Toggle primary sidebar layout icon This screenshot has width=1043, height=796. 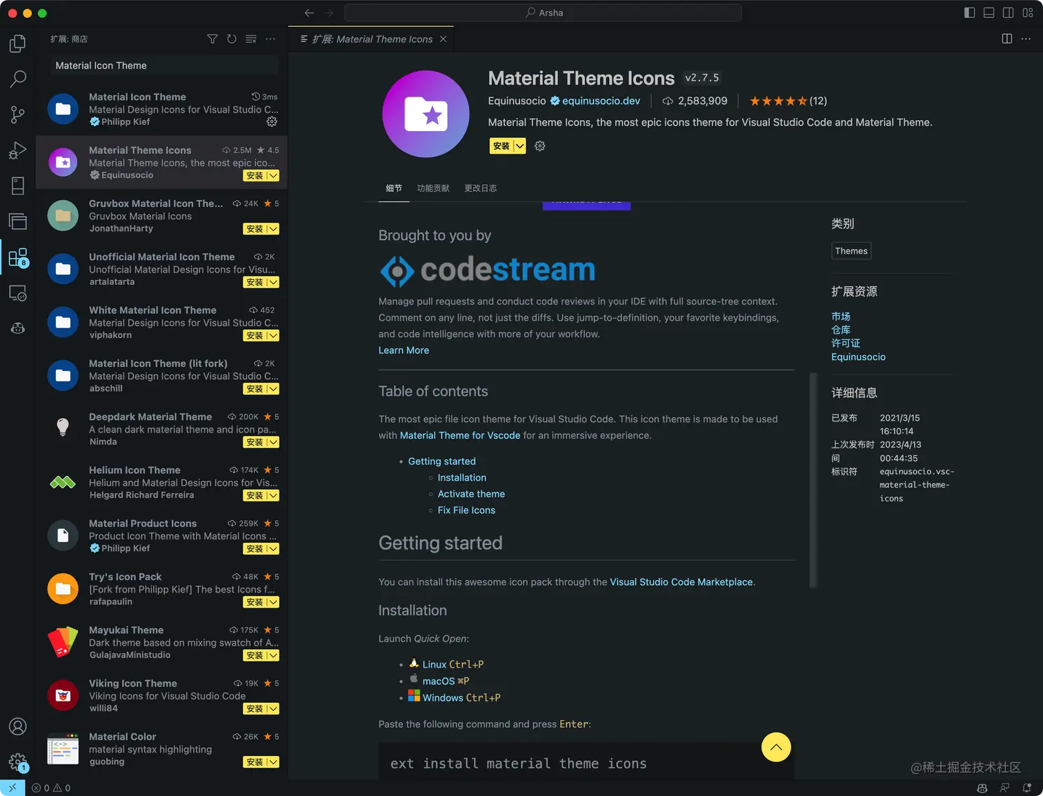pos(969,12)
